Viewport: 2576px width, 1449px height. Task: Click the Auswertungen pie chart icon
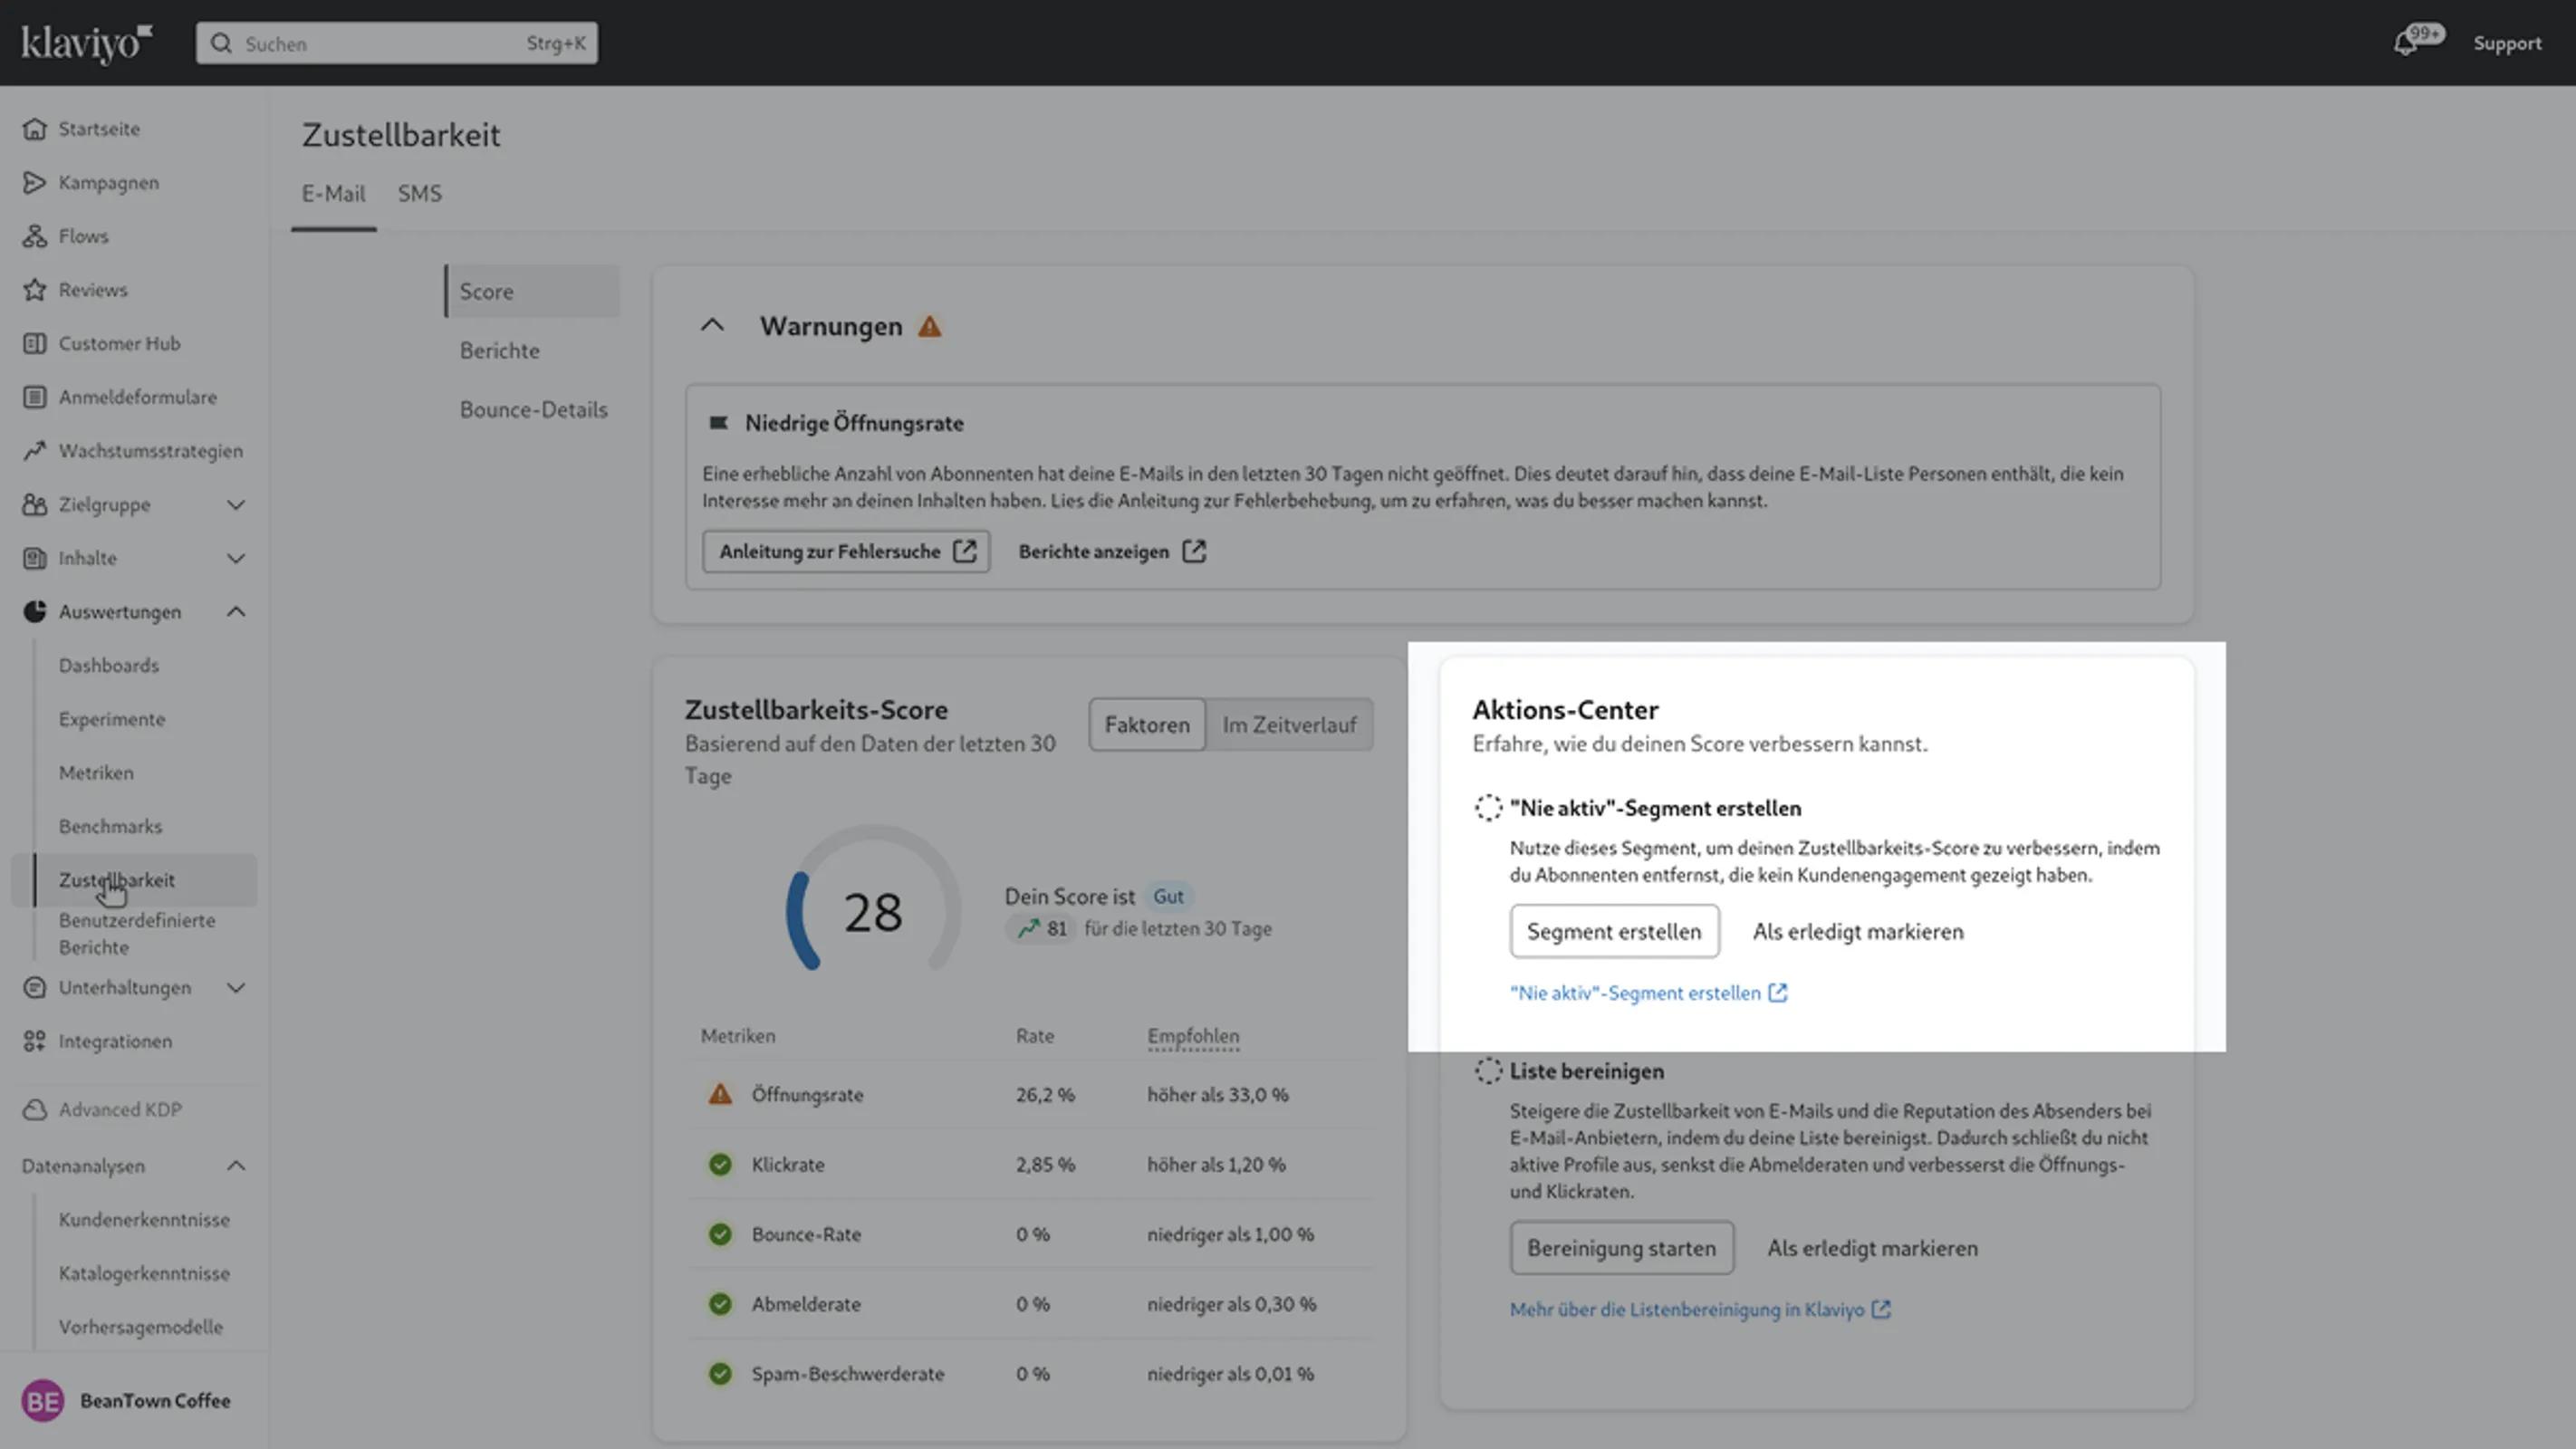[35, 611]
